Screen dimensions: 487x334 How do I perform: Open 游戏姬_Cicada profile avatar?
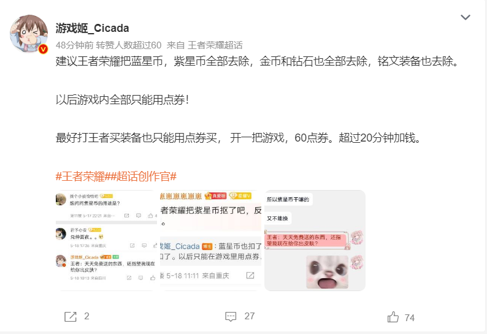pos(29,33)
